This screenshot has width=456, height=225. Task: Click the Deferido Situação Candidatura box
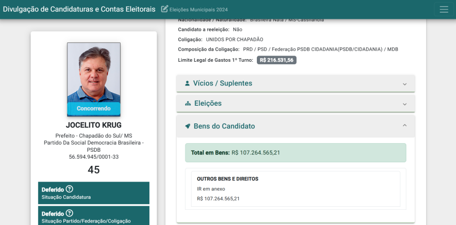coord(94,193)
